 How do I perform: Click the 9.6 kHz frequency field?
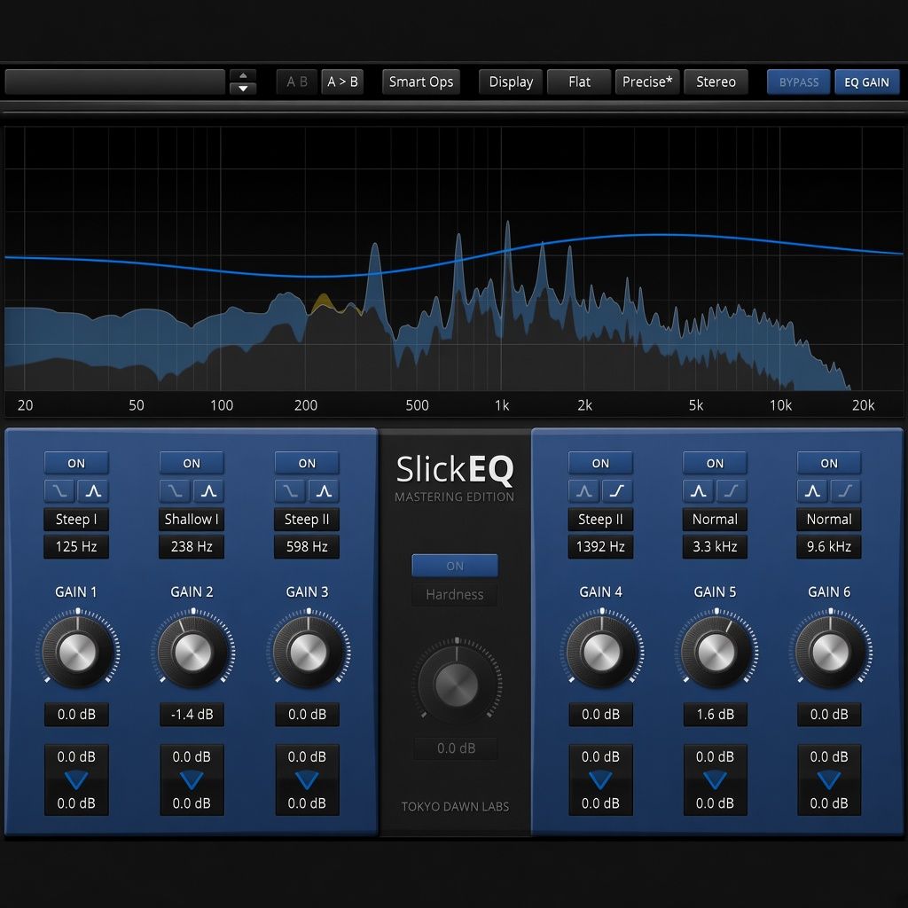coord(829,546)
